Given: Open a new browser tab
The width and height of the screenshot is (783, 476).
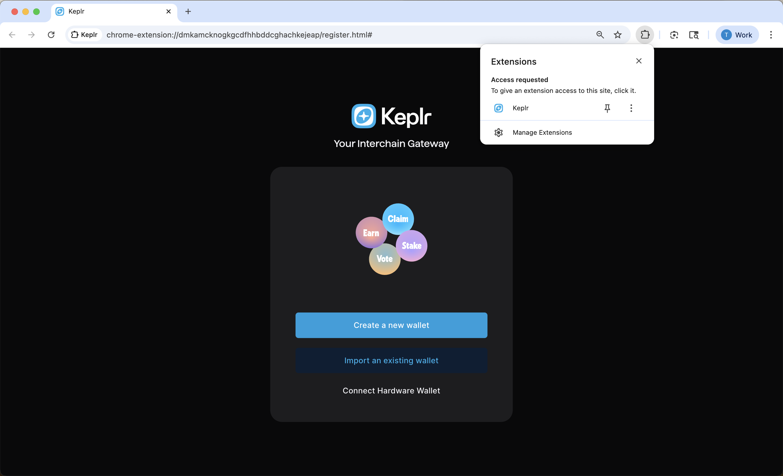Looking at the screenshot, I should tap(188, 11).
